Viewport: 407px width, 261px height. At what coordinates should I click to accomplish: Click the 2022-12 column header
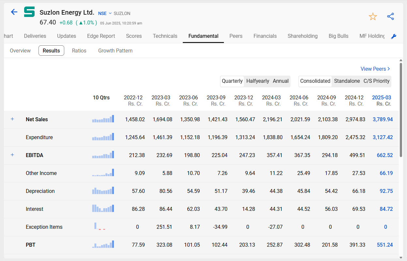pyautogui.click(x=133, y=101)
